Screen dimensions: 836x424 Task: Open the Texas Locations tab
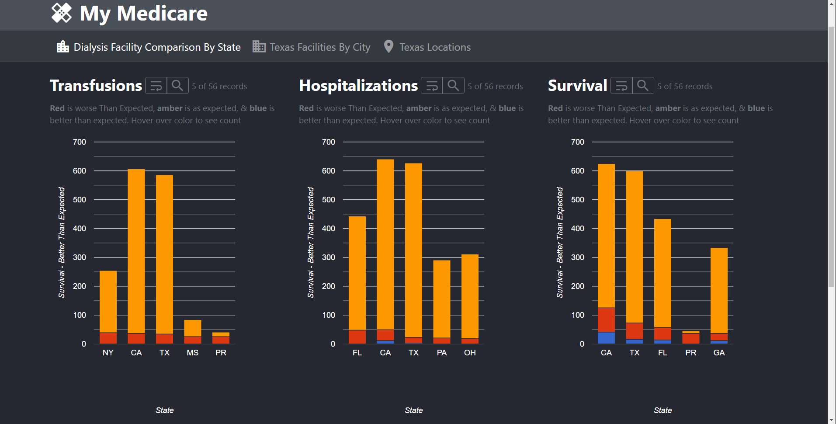point(435,47)
